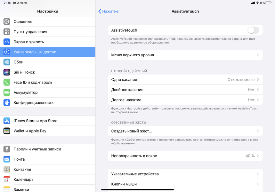The width and height of the screenshot is (275, 192).
Task: Go back to the Touch settings
Action: 109,11
